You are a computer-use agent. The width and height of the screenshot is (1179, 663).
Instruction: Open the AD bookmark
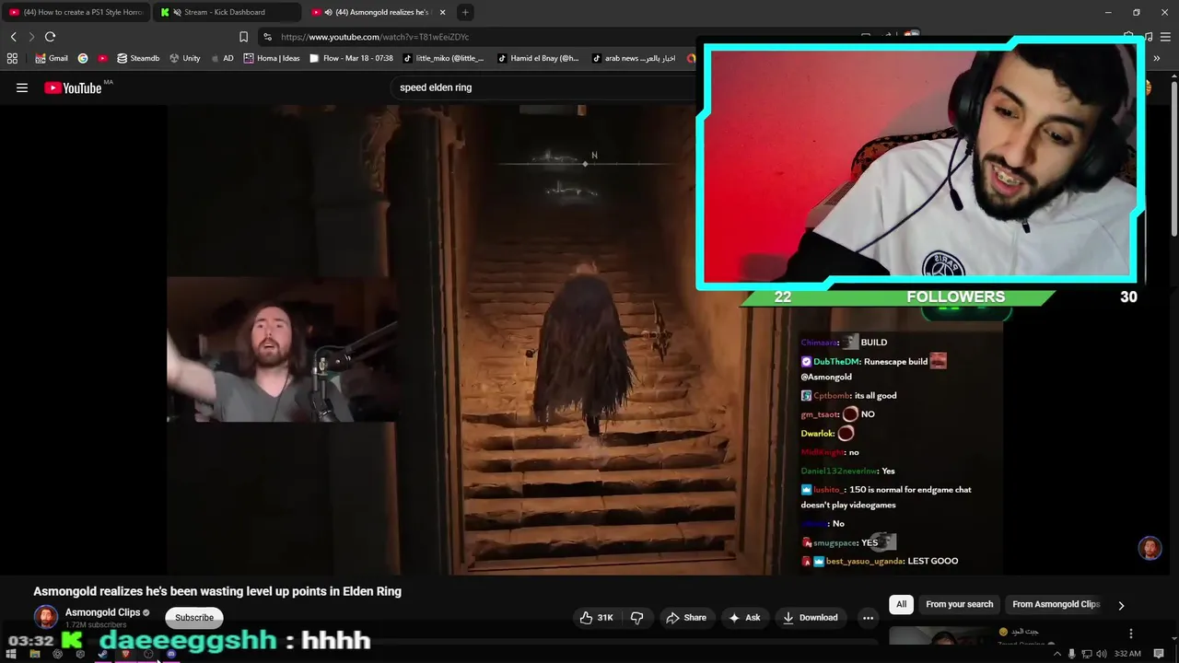(x=222, y=58)
